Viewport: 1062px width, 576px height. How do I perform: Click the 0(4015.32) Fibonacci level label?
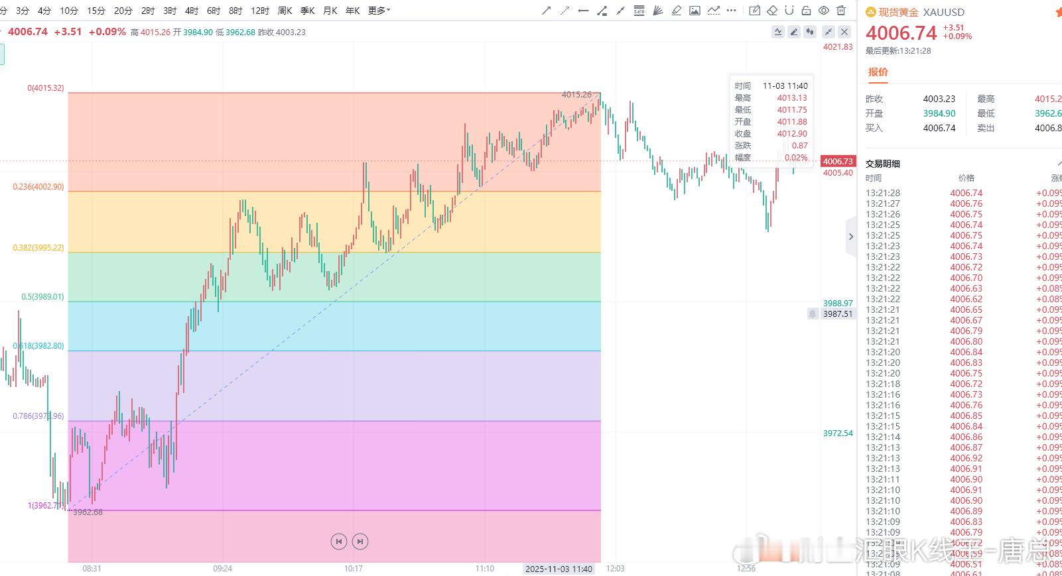(46, 88)
